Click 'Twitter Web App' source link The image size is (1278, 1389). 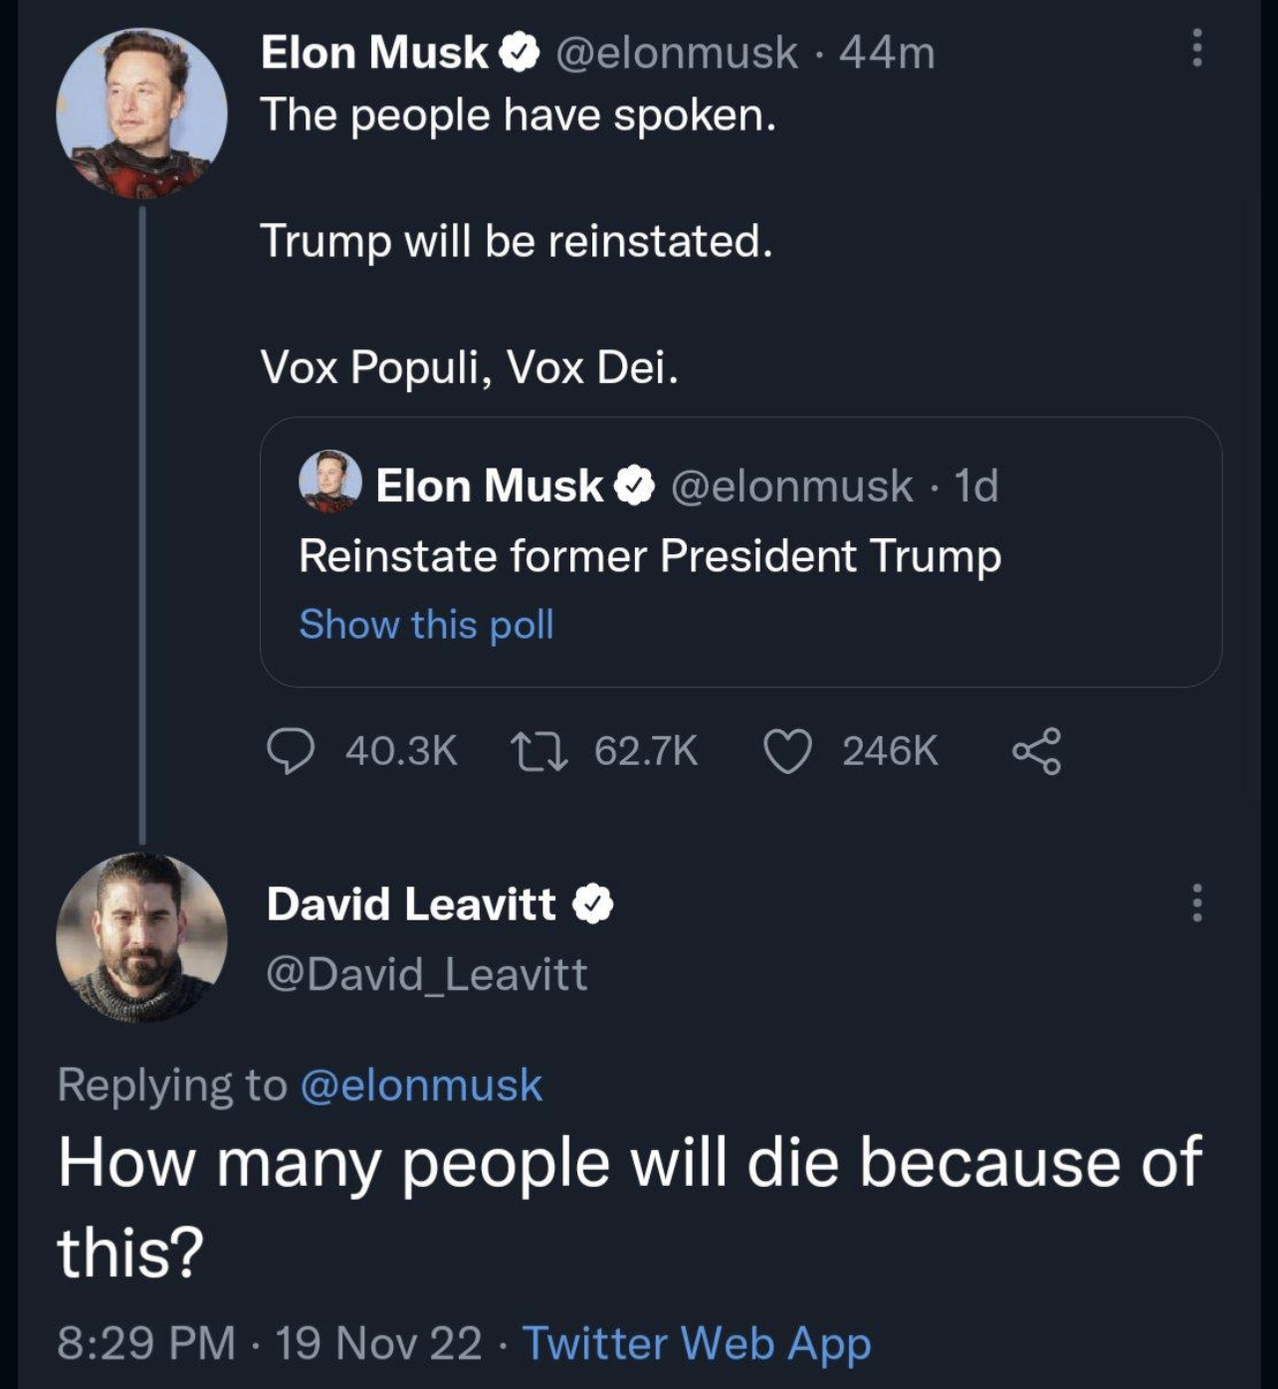tap(696, 1343)
